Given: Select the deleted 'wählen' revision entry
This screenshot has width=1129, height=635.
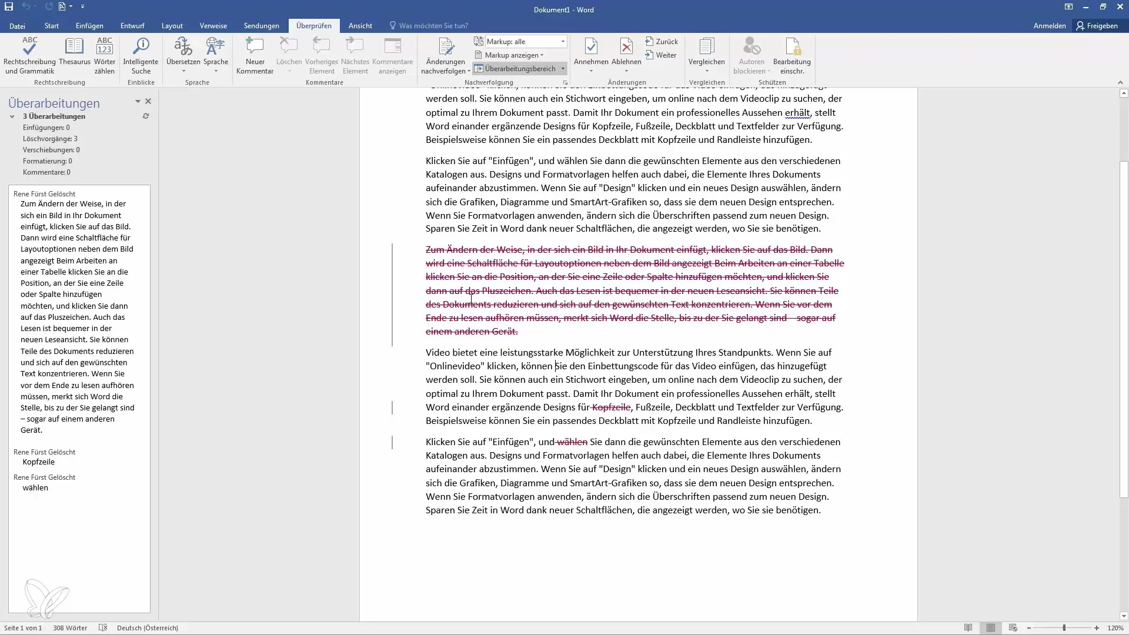Looking at the screenshot, I should 35,487.
